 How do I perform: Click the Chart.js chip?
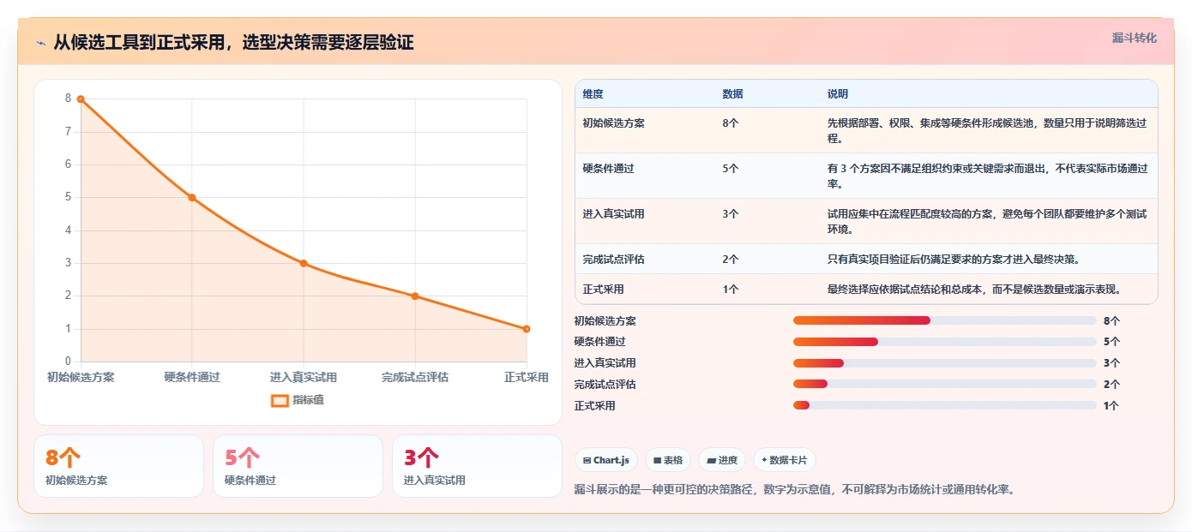tap(606, 460)
